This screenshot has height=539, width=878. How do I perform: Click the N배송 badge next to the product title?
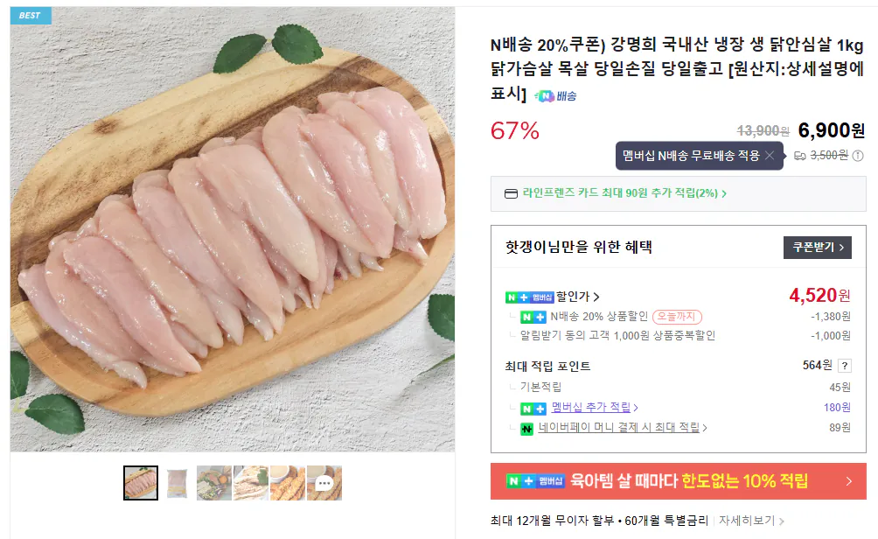555,97
